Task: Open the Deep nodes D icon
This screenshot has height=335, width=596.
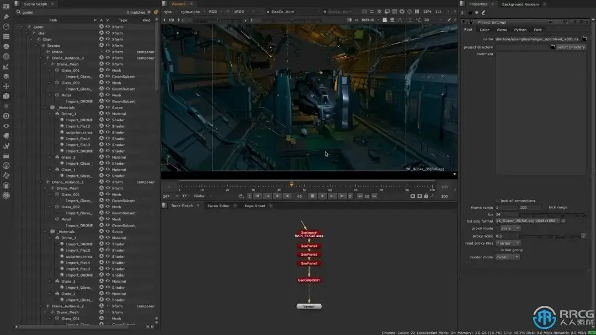Action: pos(6,116)
